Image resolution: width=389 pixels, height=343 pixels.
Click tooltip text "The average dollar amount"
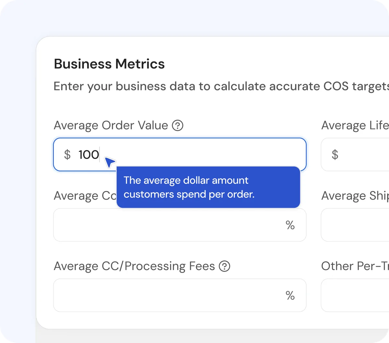(186, 180)
